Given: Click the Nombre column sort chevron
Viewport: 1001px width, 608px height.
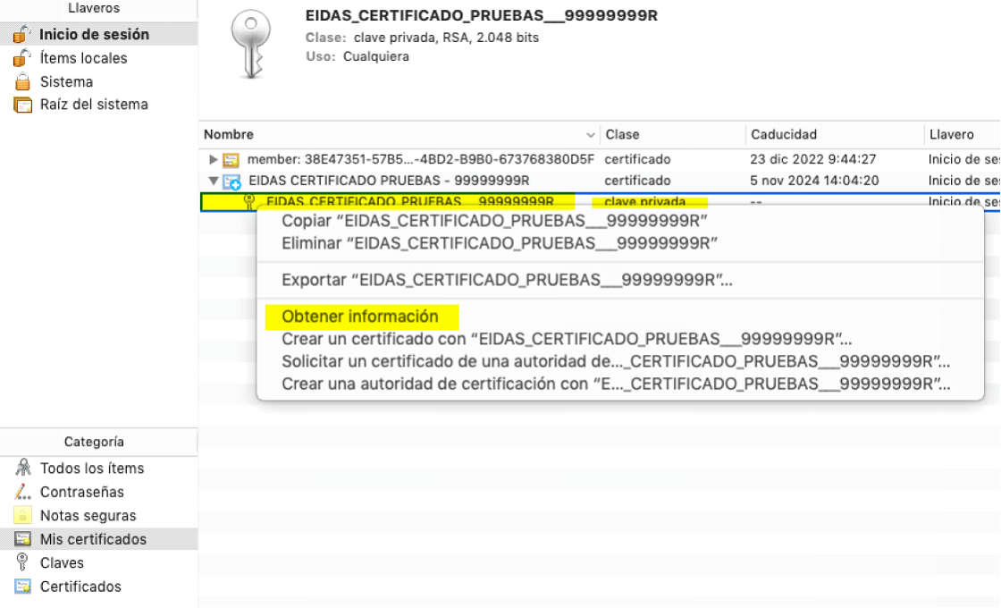Looking at the screenshot, I should coord(590,135).
